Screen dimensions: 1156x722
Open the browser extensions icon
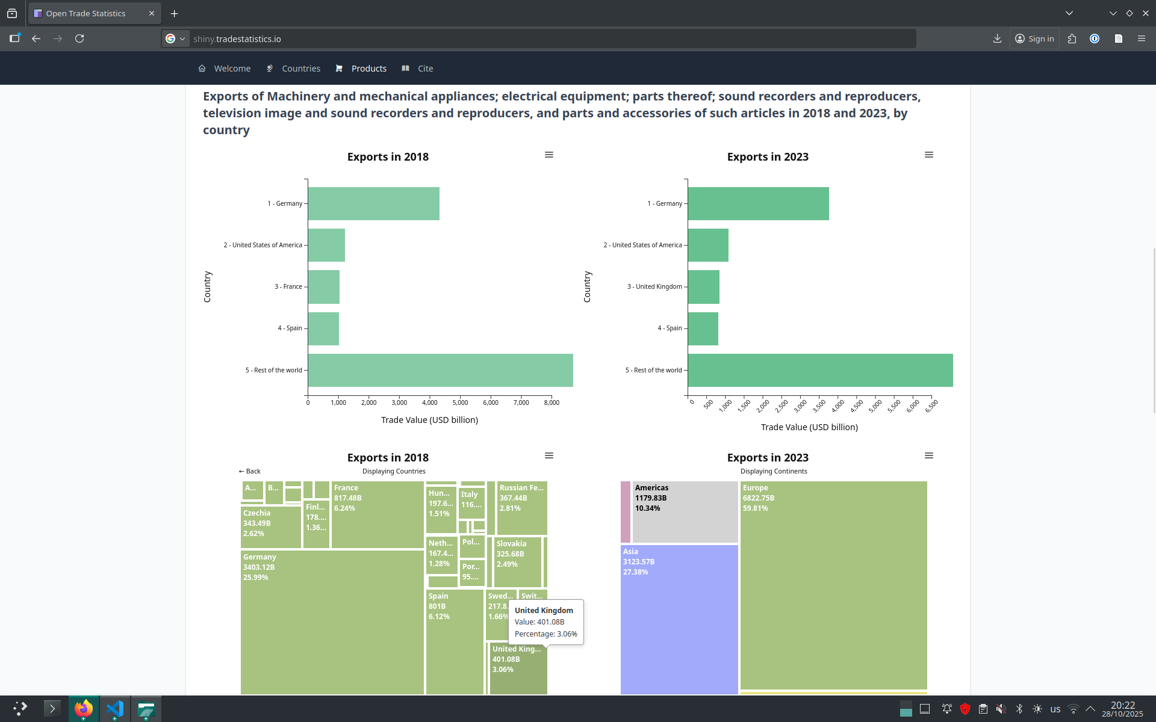click(1072, 39)
